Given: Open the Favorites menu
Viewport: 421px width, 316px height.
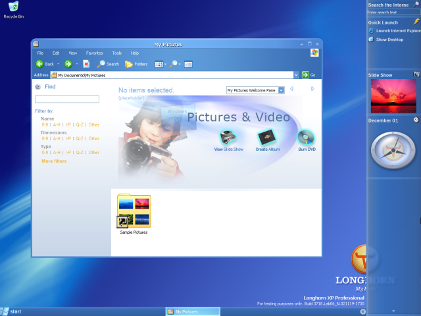Looking at the screenshot, I should point(95,53).
